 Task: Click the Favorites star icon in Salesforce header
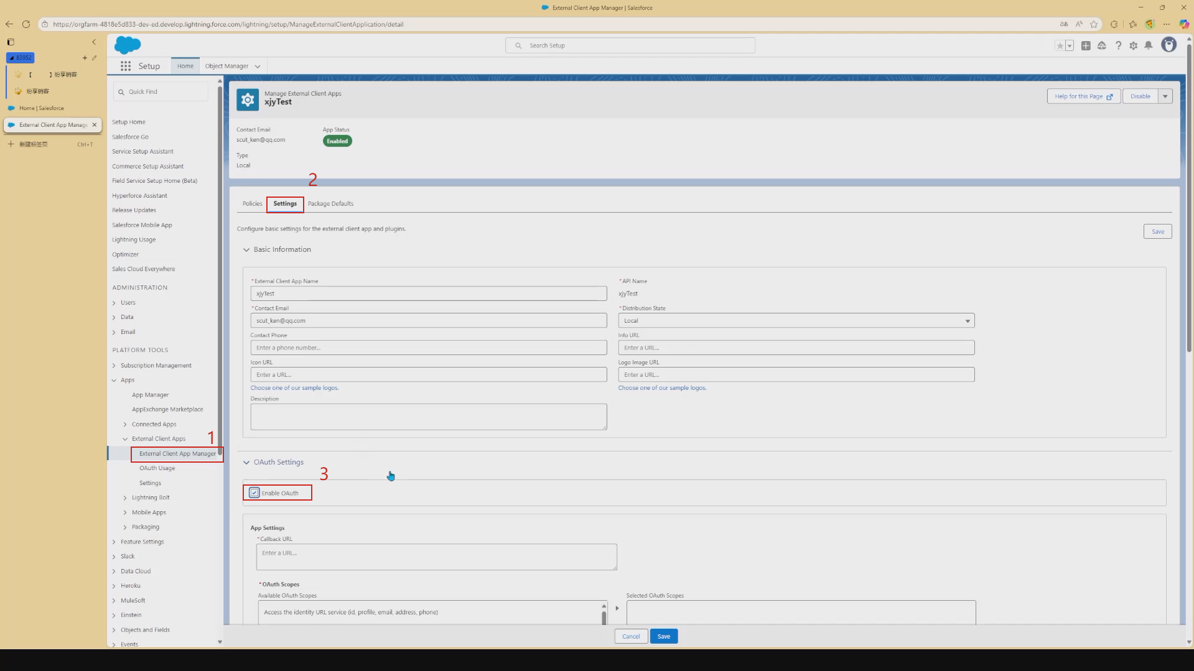tap(1060, 45)
